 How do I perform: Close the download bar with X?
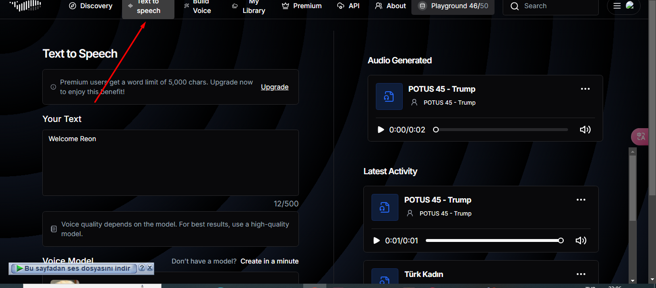click(x=149, y=268)
